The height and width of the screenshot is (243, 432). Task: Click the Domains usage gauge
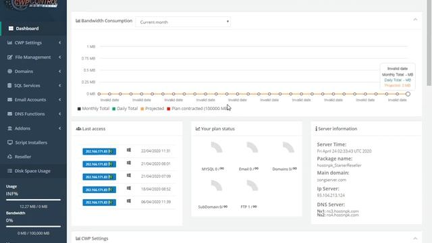(288, 147)
